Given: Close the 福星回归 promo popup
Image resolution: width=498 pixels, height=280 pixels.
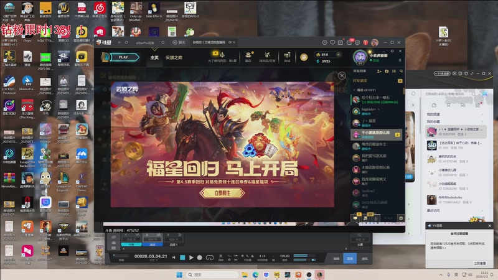Looking at the screenshot, I should tap(342, 75).
